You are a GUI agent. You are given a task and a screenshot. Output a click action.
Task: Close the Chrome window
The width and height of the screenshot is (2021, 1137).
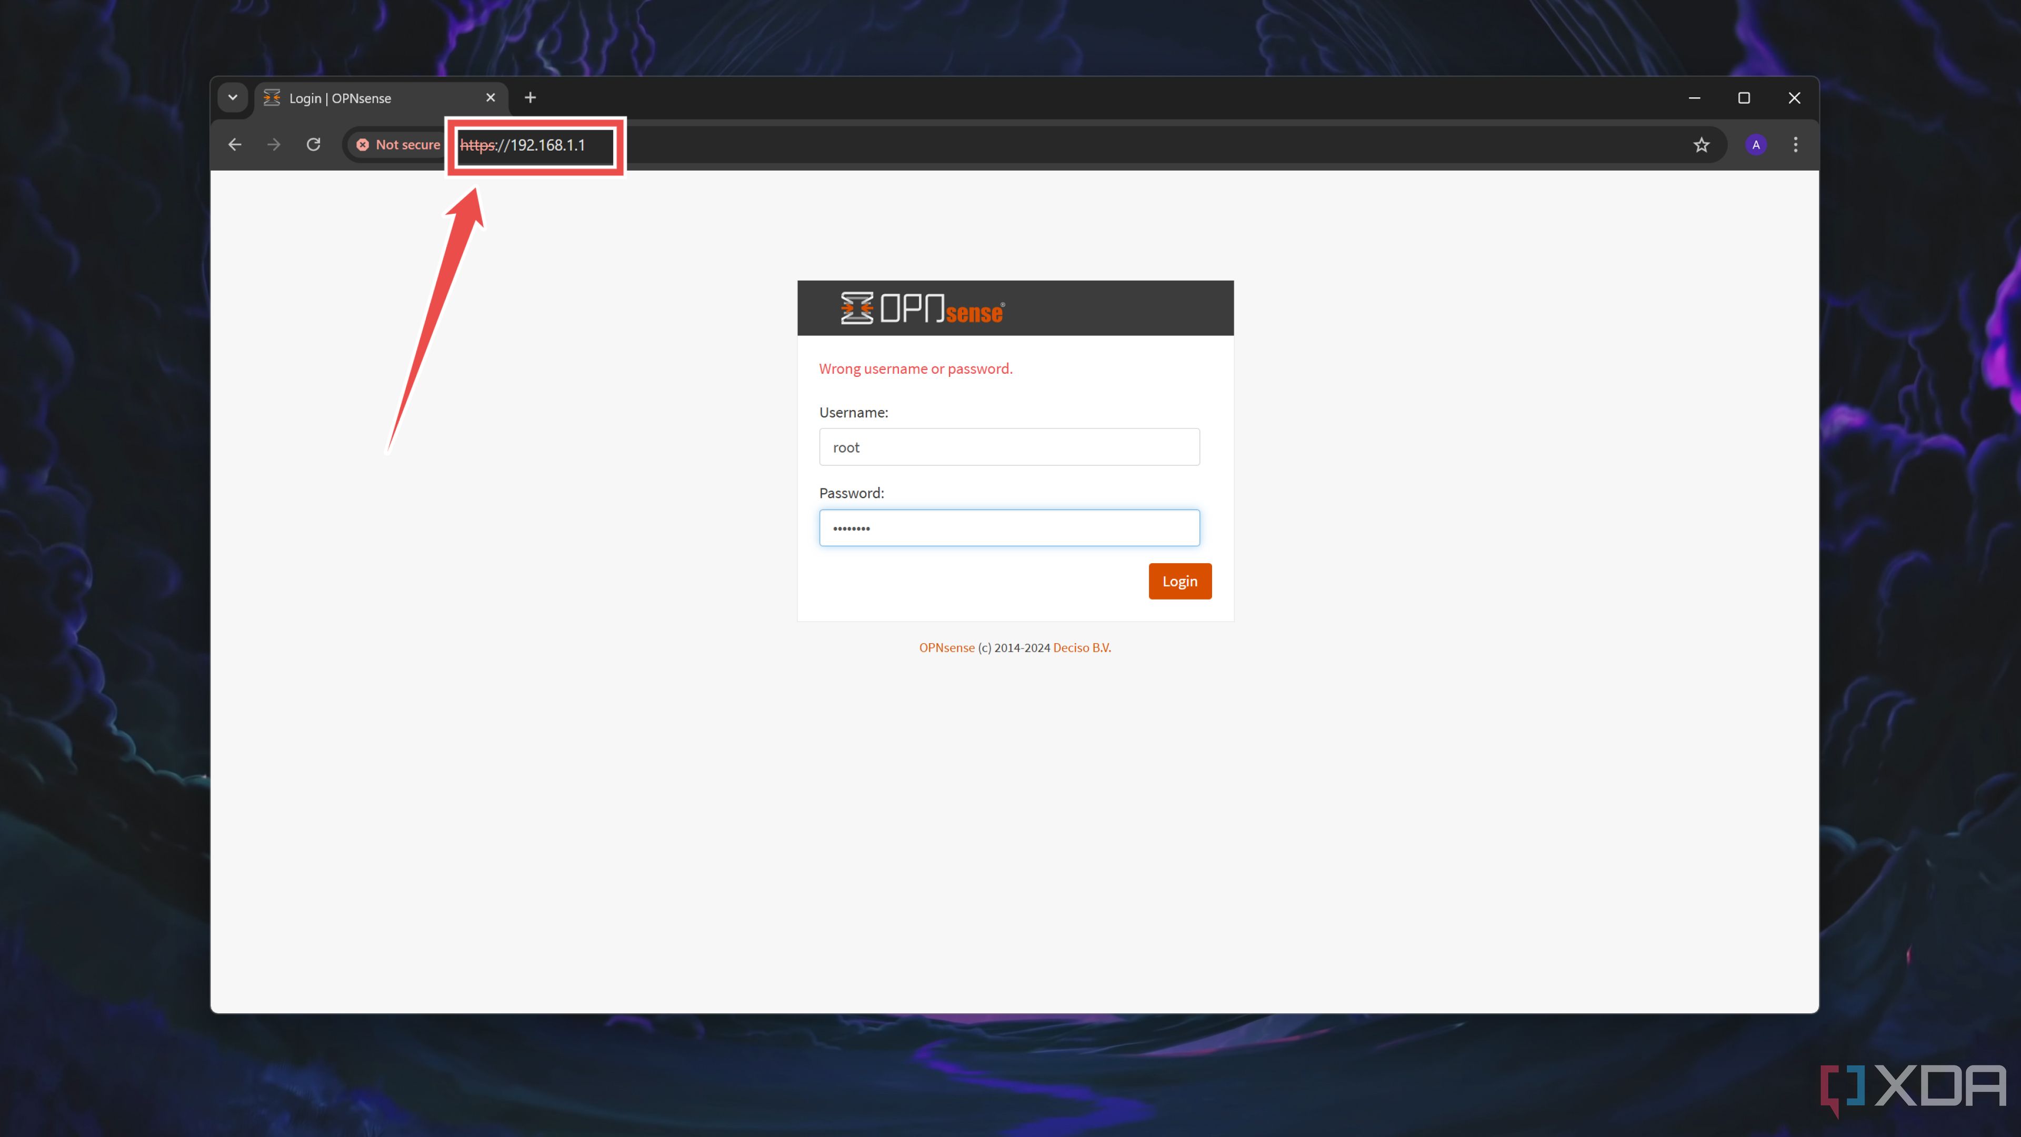click(x=1794, y=98)
